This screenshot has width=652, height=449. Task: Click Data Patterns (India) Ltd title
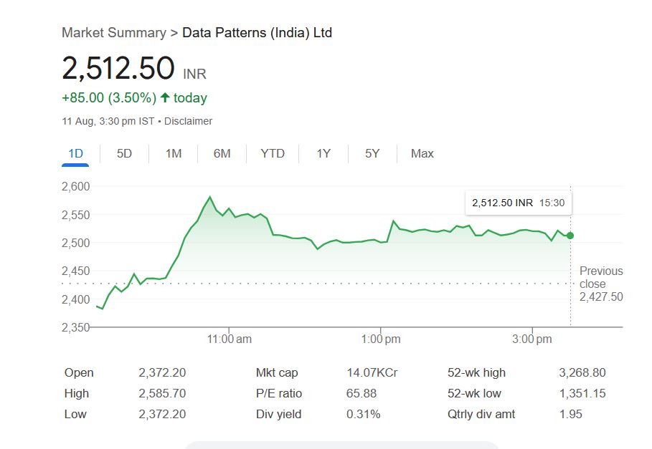[257, 32]
